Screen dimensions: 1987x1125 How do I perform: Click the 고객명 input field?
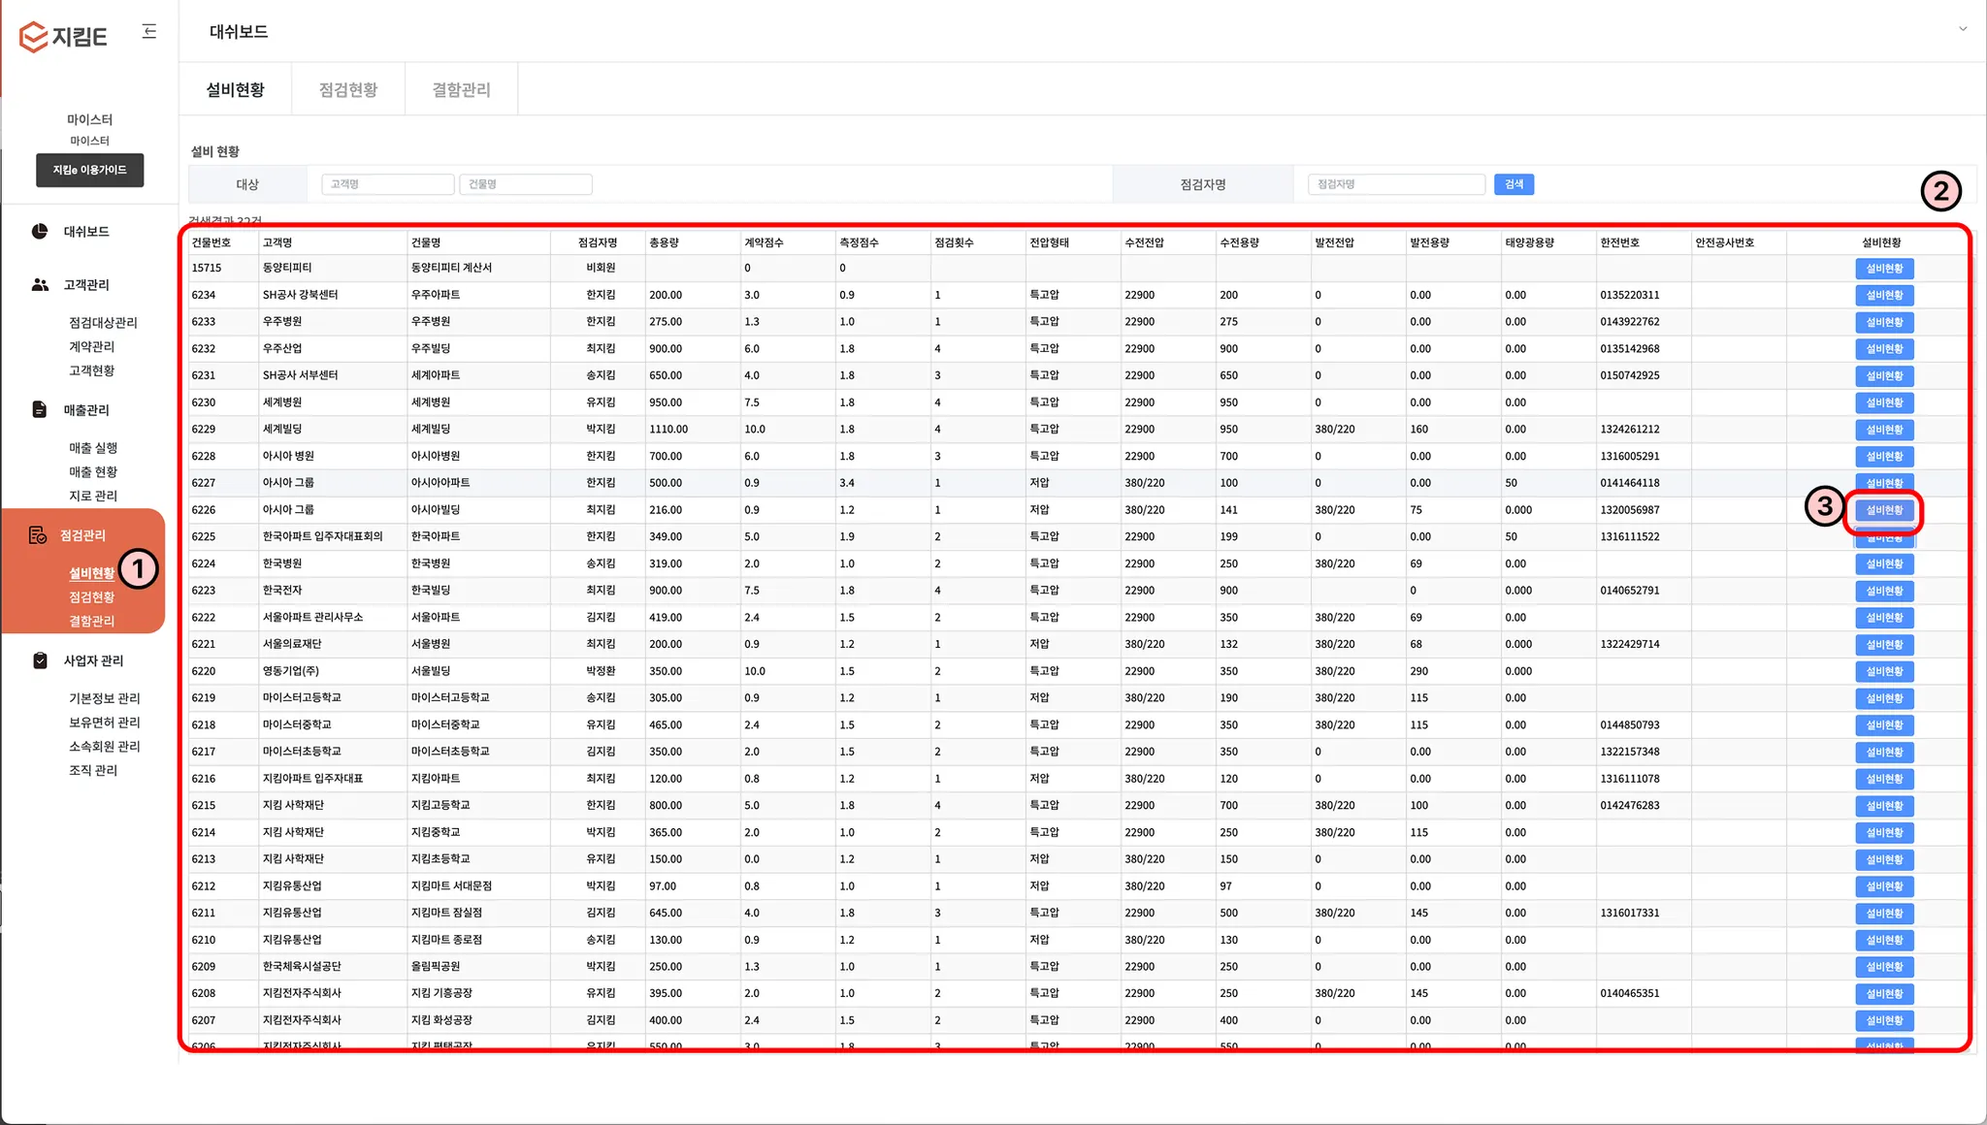[387, 184]
